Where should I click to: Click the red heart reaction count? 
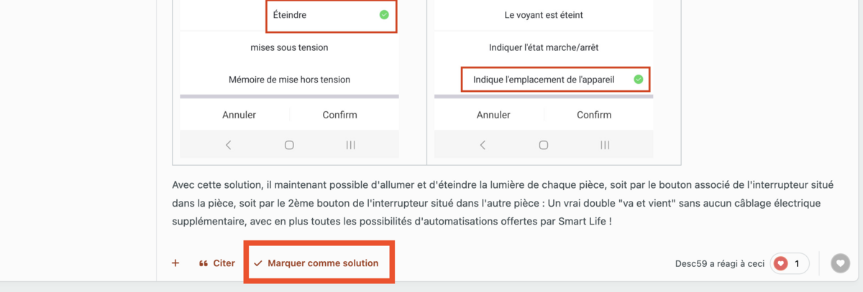pos(789,263)
